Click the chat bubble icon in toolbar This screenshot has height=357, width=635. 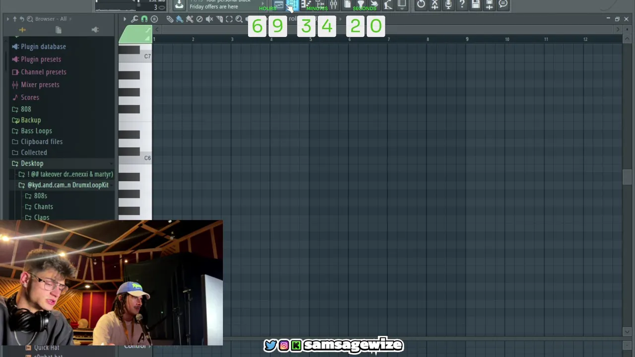503,4
